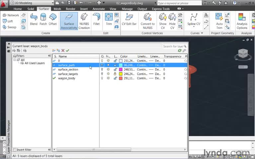Click Set Current green checkmark icon
Screen dimensions: 255x159
pos(67,51)
